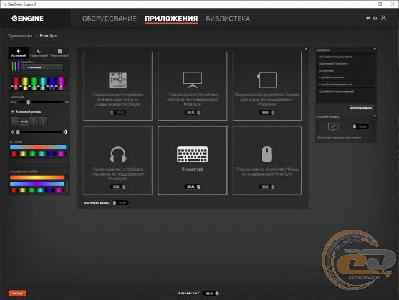Switch to the Активный lighting tab
Screen dimensions: 399x300
(x=19, y=53)
